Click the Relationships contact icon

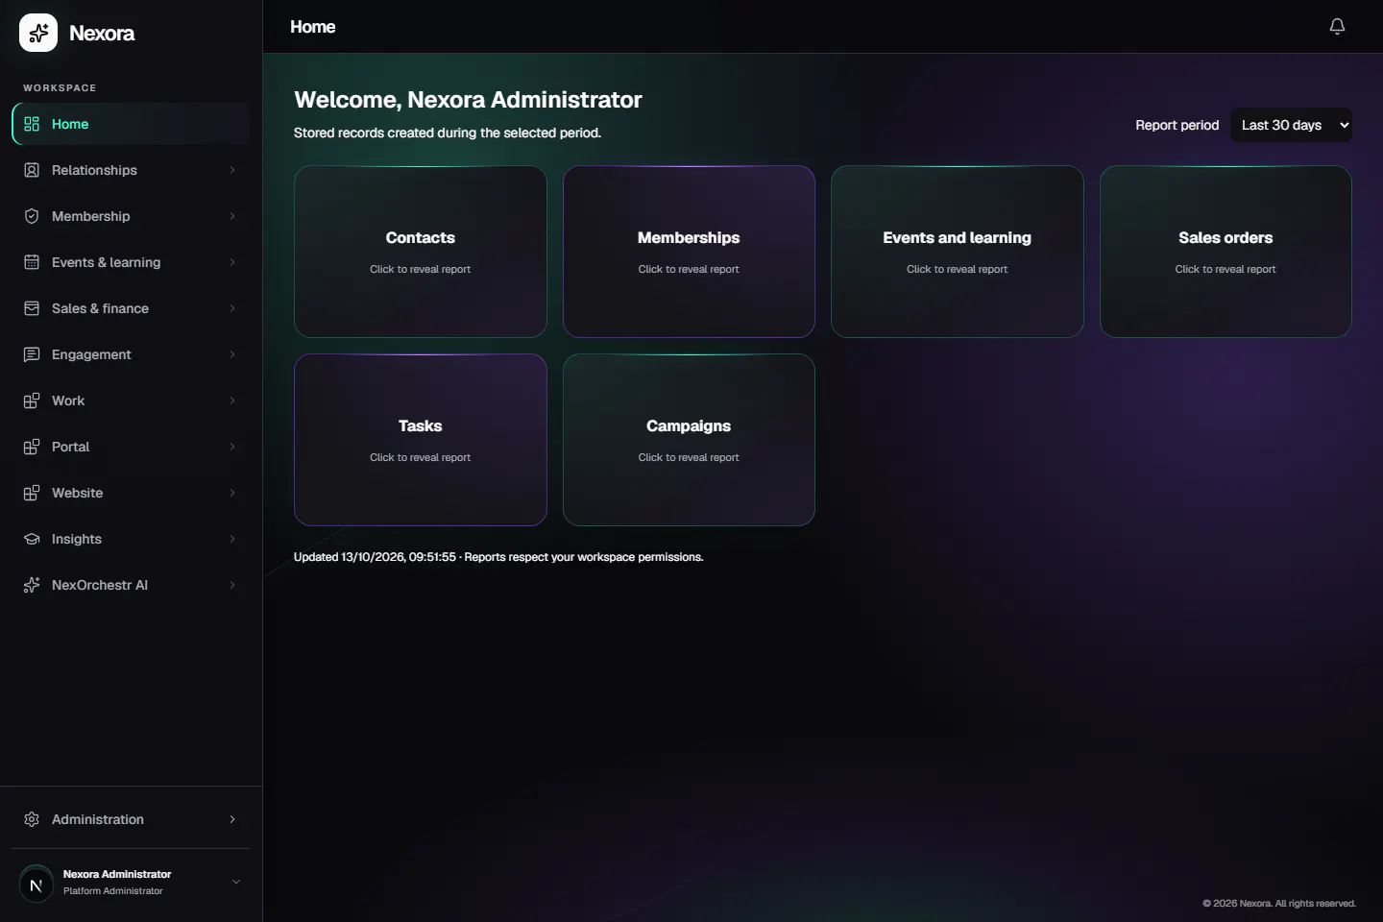click(32, 170)
